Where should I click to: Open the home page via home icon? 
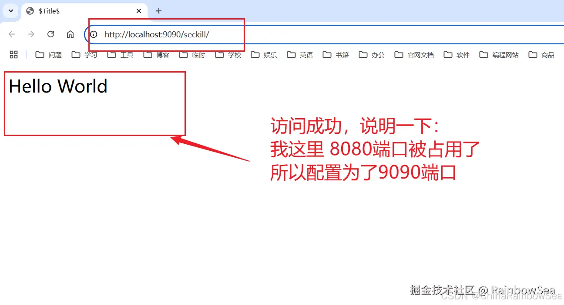tap(70, 34)
